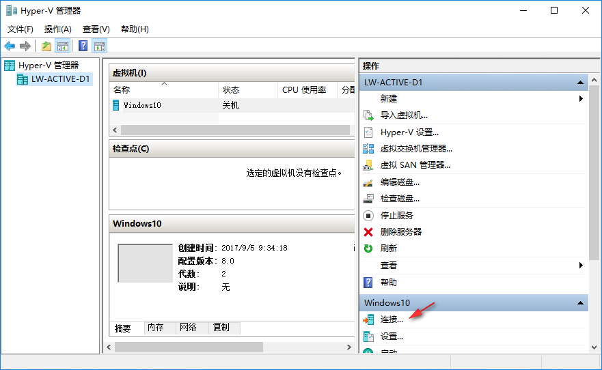Maximize the Hyper-V Manager window
This screenshot has width=602, height=370.
(554, 10)
